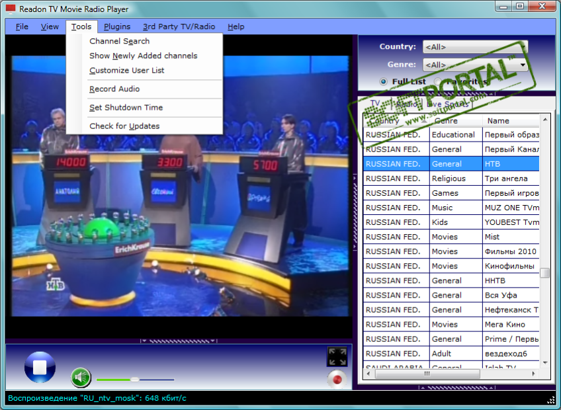Sort list by the Name column header

[509, 121]
